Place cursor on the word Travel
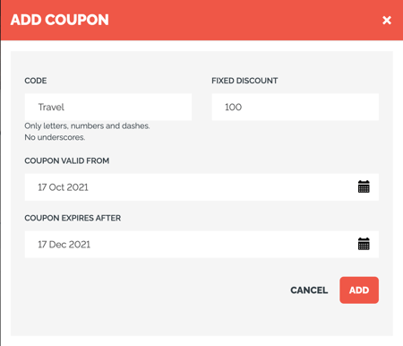This screenshot has width=403, height=346. coord(51,107)
